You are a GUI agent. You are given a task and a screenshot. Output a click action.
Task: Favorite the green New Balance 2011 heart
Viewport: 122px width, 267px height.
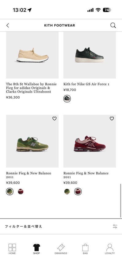54,119
